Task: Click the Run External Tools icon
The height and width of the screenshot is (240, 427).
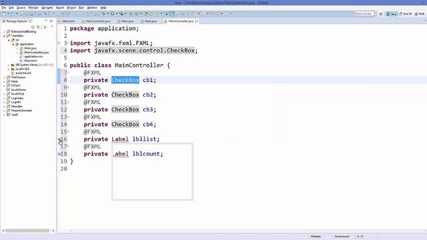Action: tap(121, 13)
